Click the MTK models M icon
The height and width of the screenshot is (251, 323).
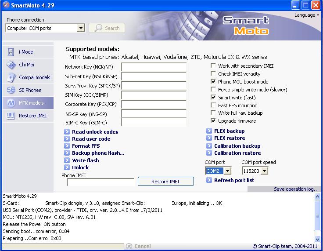point(11,103)
